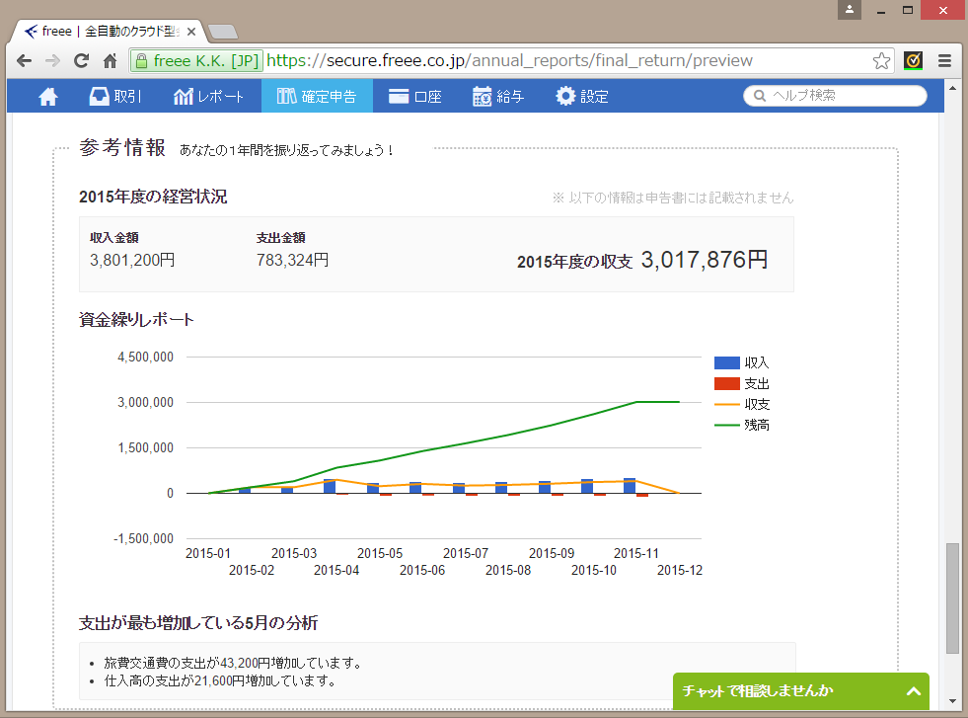Close the freee browser tab

tap(191, 32)
